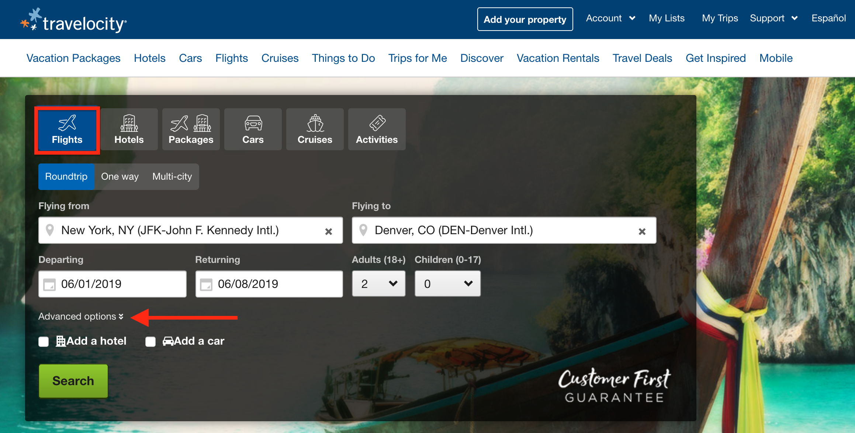Open the Returning date calendar icon
The image size is (855, 433).
click(206, 285)
